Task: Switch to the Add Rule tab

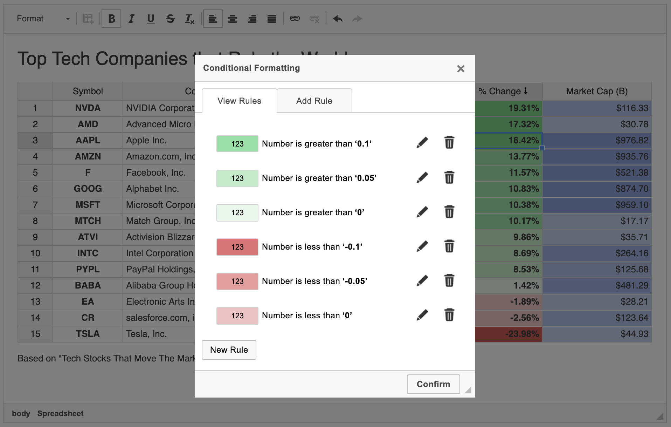Action: pyautogui.click(x=314, y=101)
